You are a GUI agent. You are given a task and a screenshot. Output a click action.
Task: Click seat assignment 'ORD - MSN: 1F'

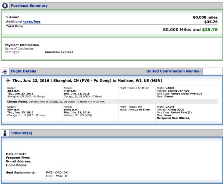[x=57, y=176]
